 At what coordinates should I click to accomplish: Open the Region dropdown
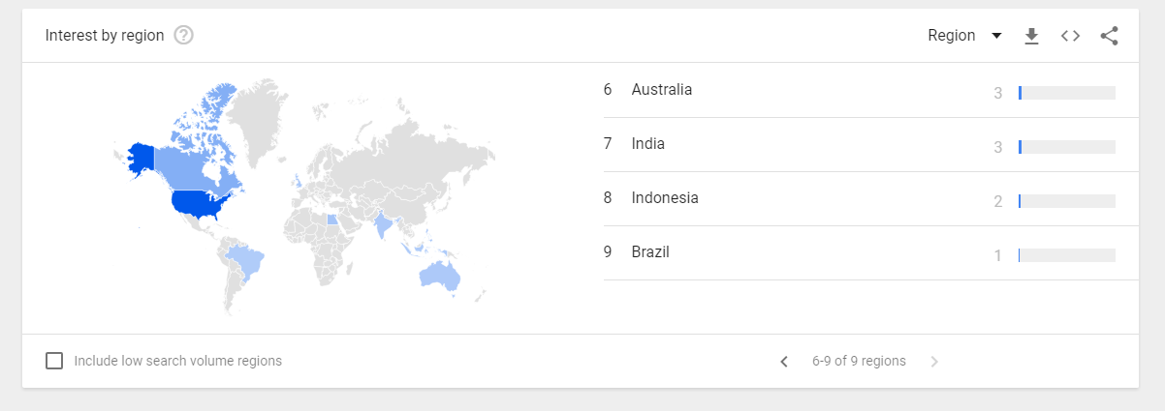tap(952, 36)
